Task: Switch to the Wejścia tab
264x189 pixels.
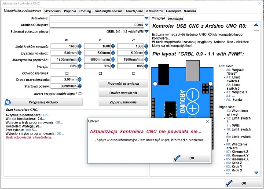Action: tap(70, 11)
